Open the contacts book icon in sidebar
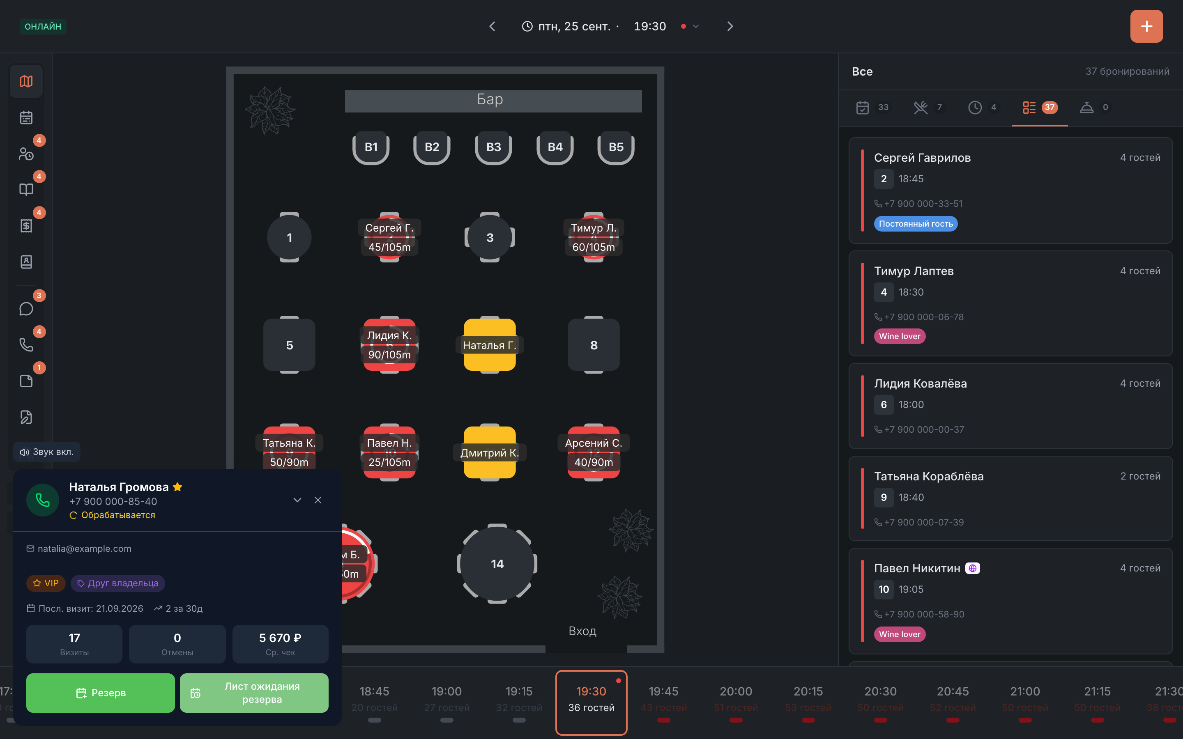The height and width of the screenshot is (739, 1183). click(26, 262)
